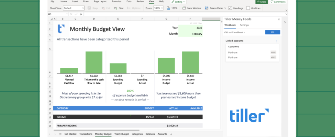Viewport: 335px width, 137px height.
Task: Select row 16 header
Action: pos(50,117)
